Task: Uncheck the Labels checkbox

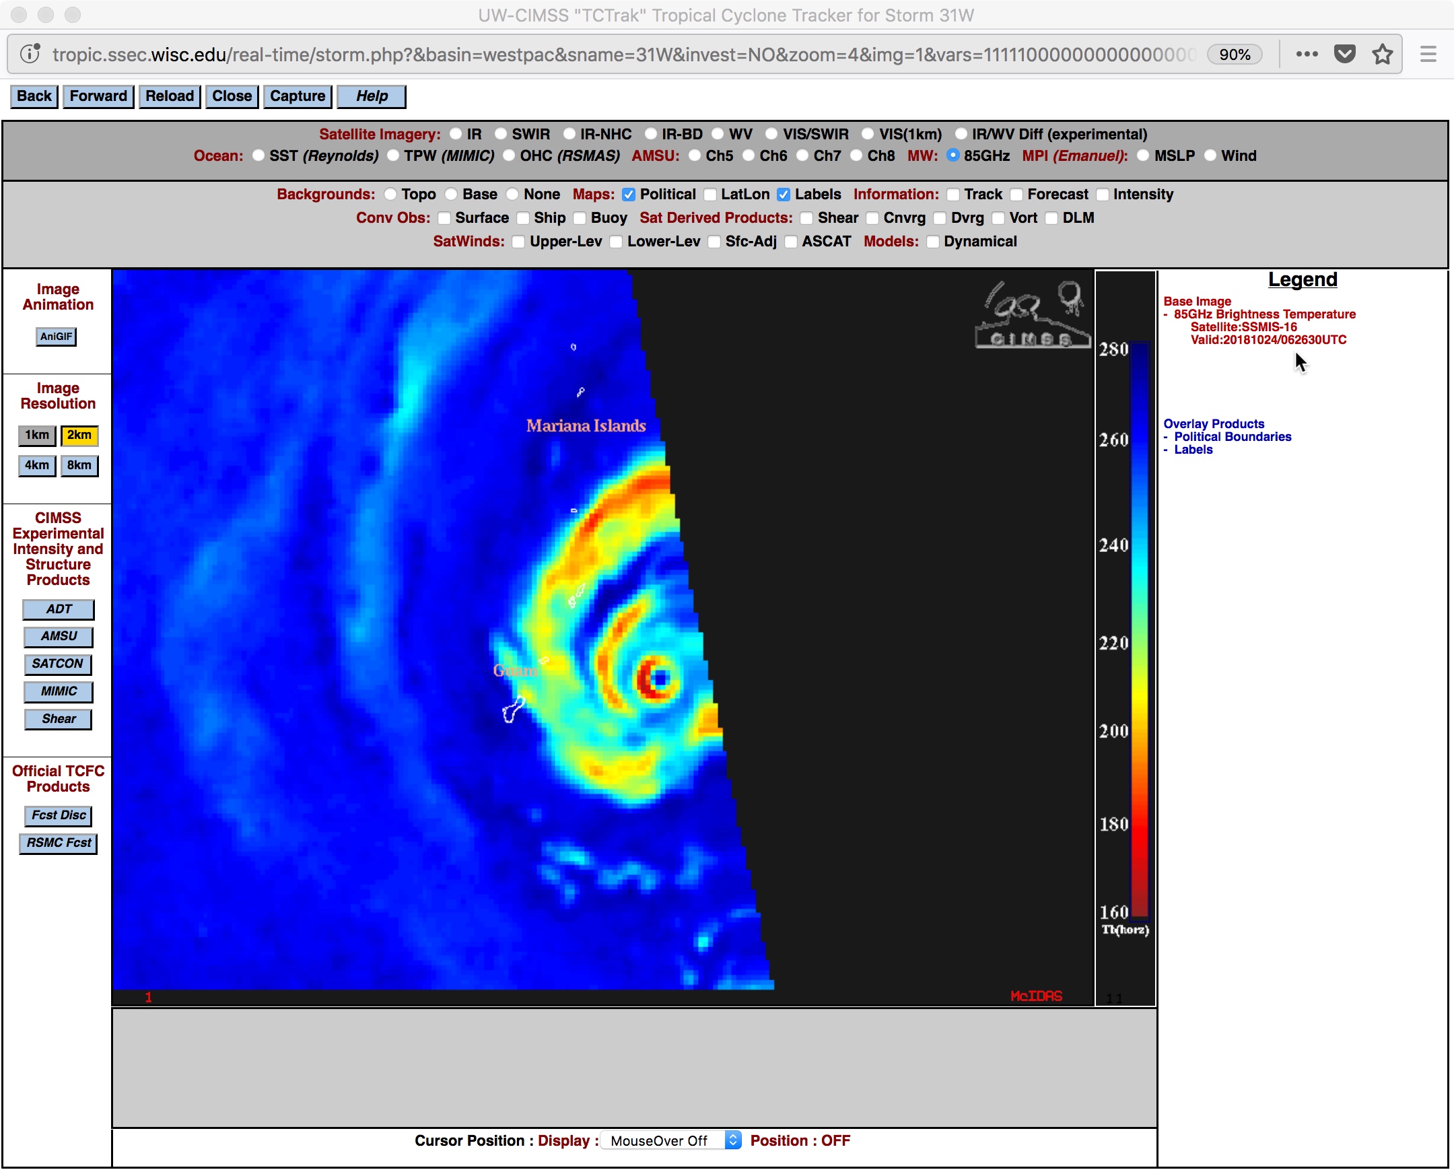Action: (784, 195)
